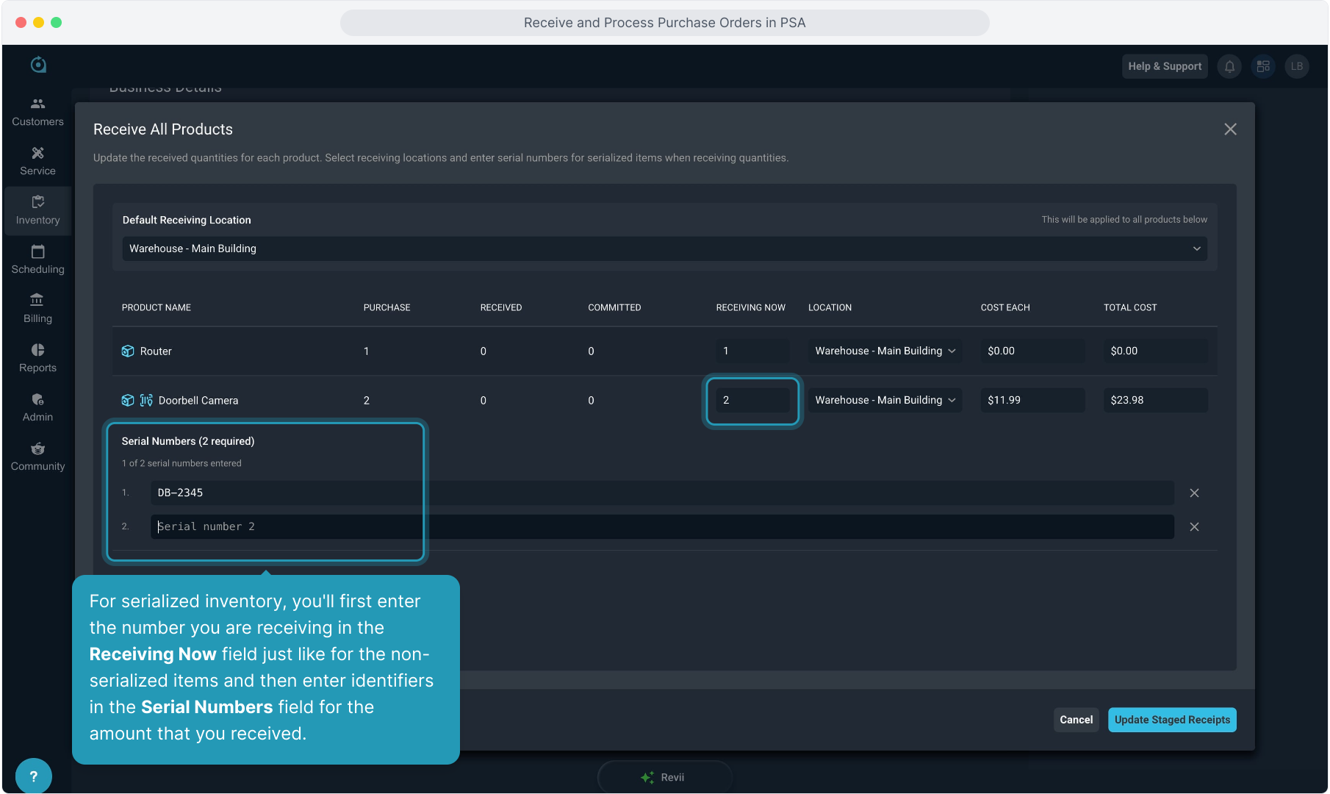Open the Doorbell Camera location dropdown
Screen dimensions: 1330x794
pyautogui.click(x=884, y=401)
